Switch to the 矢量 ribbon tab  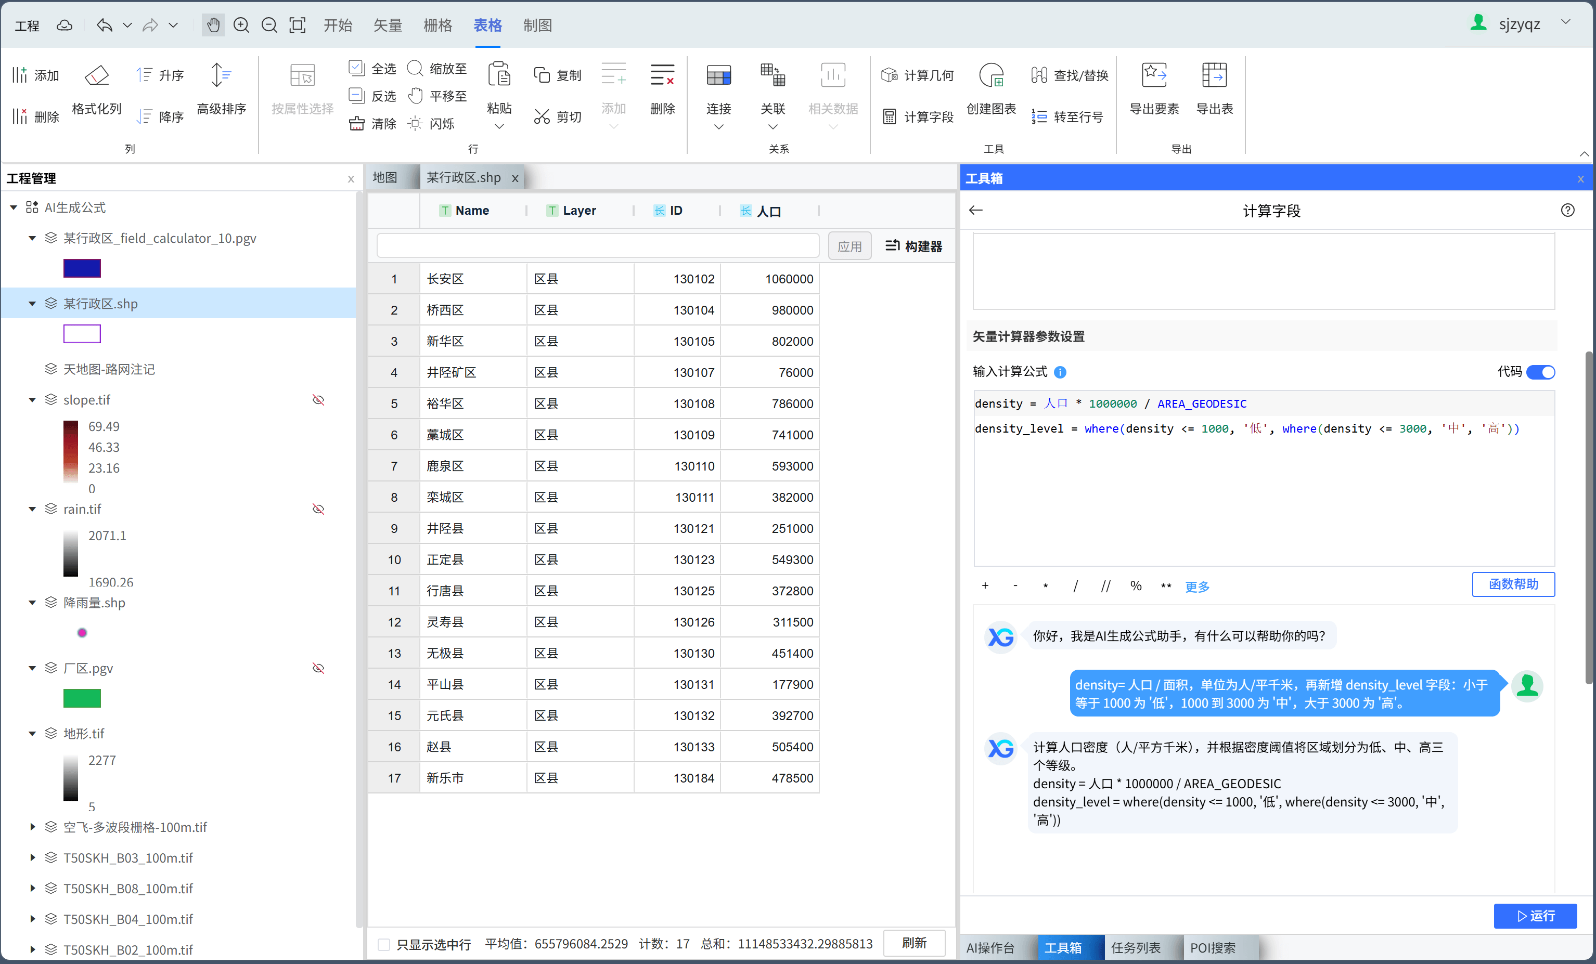388,25
